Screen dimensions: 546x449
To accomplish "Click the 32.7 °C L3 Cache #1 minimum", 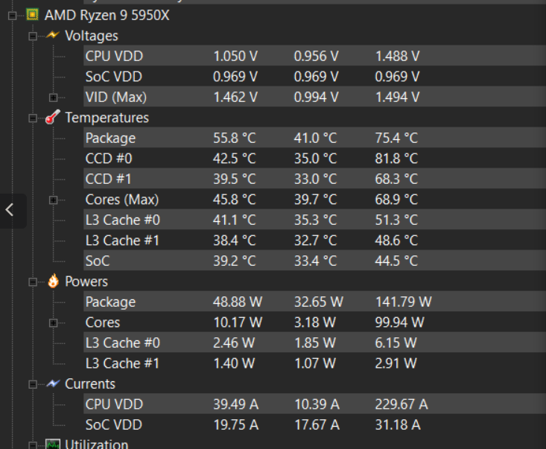I will point(316,241).
